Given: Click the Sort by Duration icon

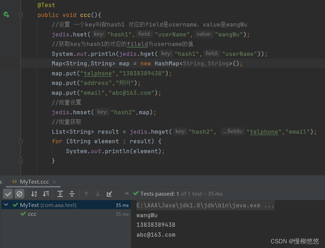Looking at the screenshot, I should point(46,194).
